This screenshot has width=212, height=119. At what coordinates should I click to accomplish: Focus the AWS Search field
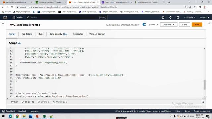click(x=67, y=17)
